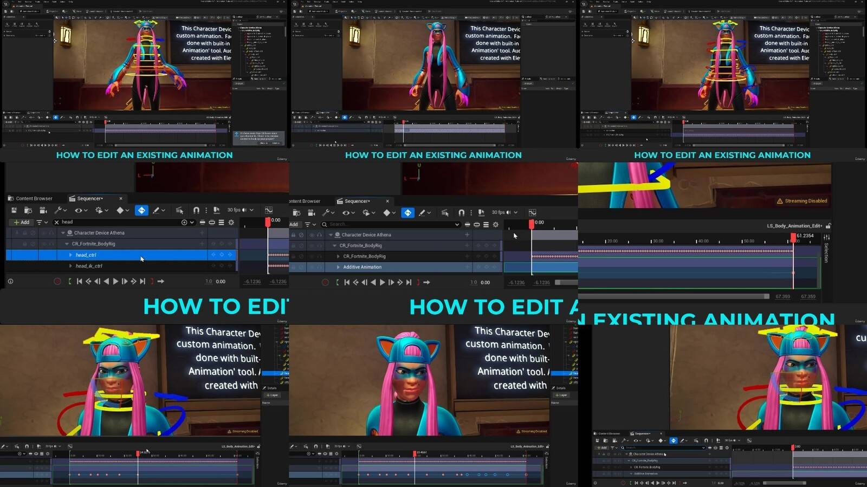867x487 pixels.
Task: Open diamond Keyframe Options in head-filtered sequencer
Action: (x=122, y=210)
